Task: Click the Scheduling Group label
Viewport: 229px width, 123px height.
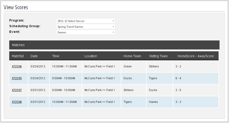Action: click(x=25, y=26)
